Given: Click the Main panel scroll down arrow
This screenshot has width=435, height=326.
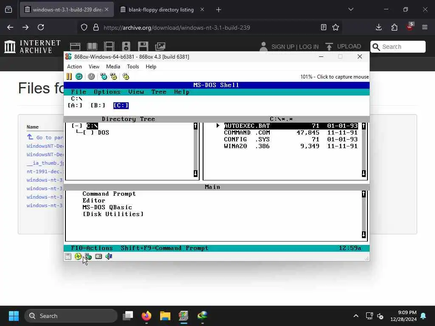Looking at the screenshot, I should 364,234.
